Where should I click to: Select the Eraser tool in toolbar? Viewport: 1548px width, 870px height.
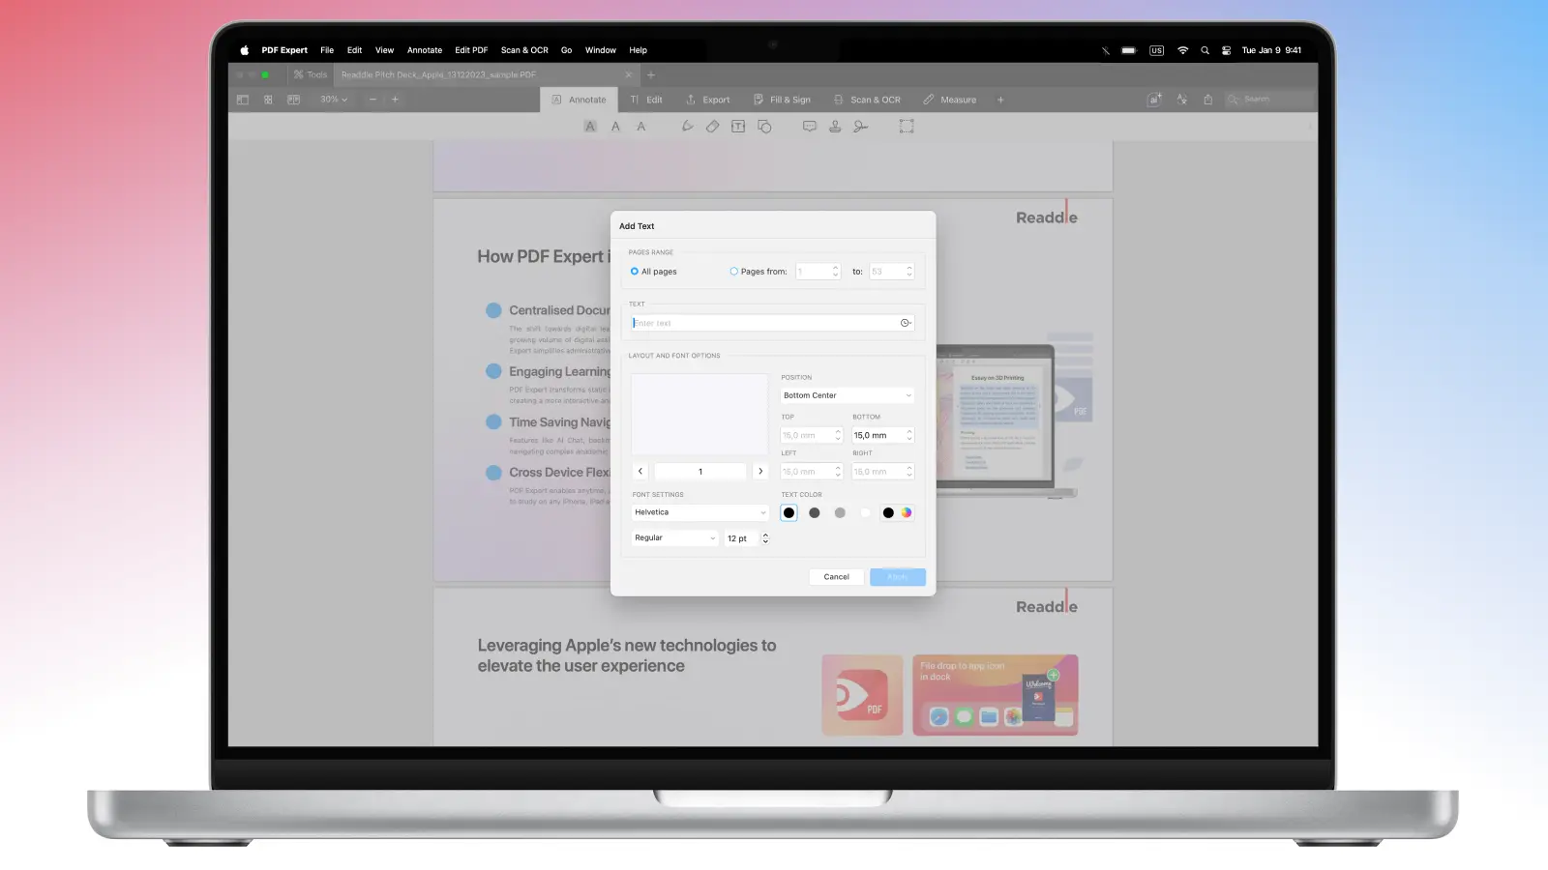(712, 127)
